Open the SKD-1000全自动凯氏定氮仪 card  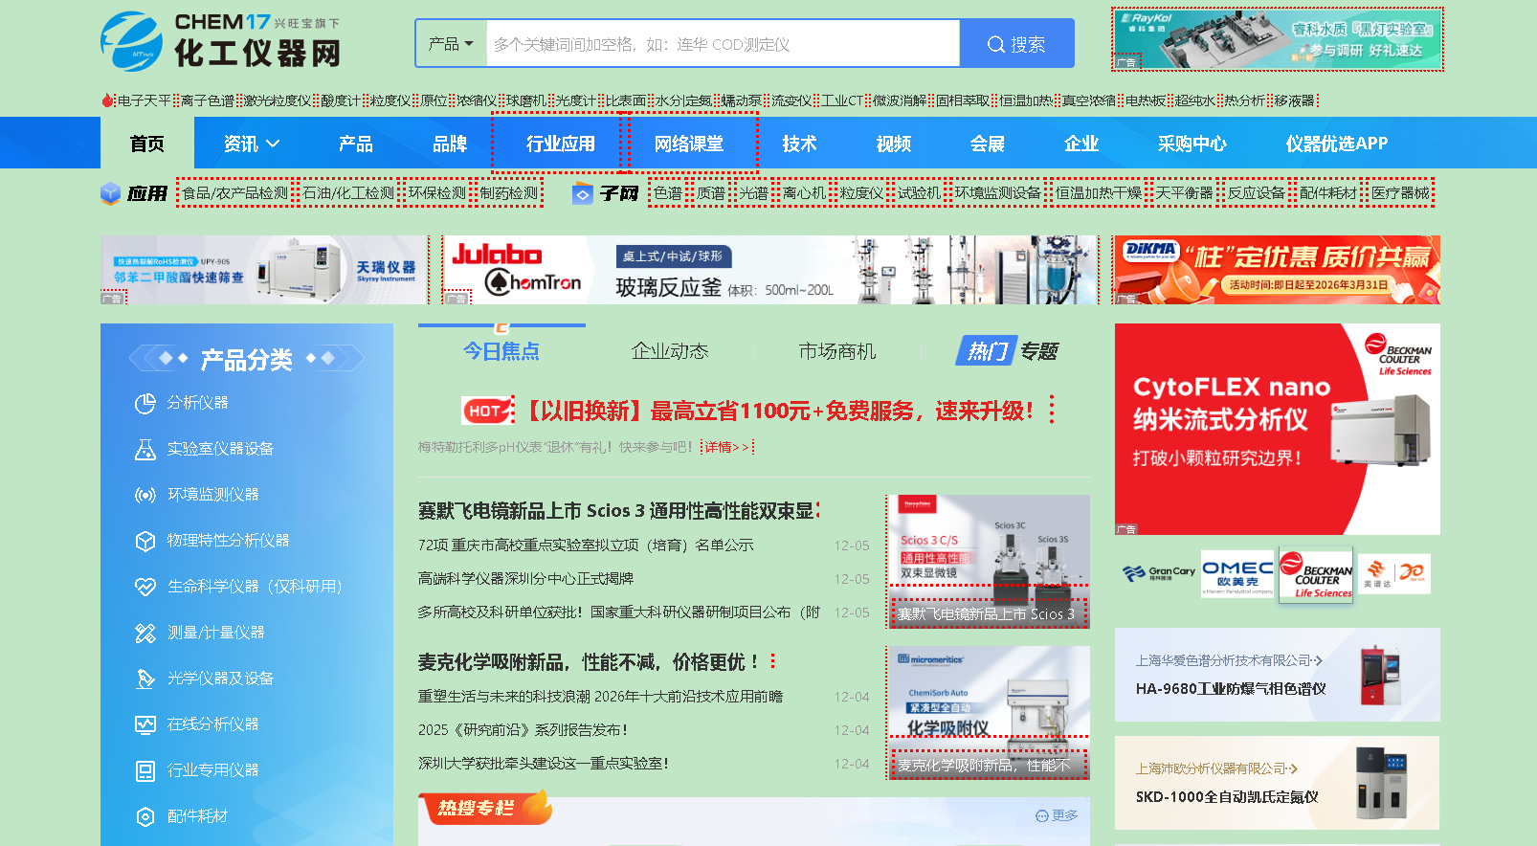(1278, 783)
